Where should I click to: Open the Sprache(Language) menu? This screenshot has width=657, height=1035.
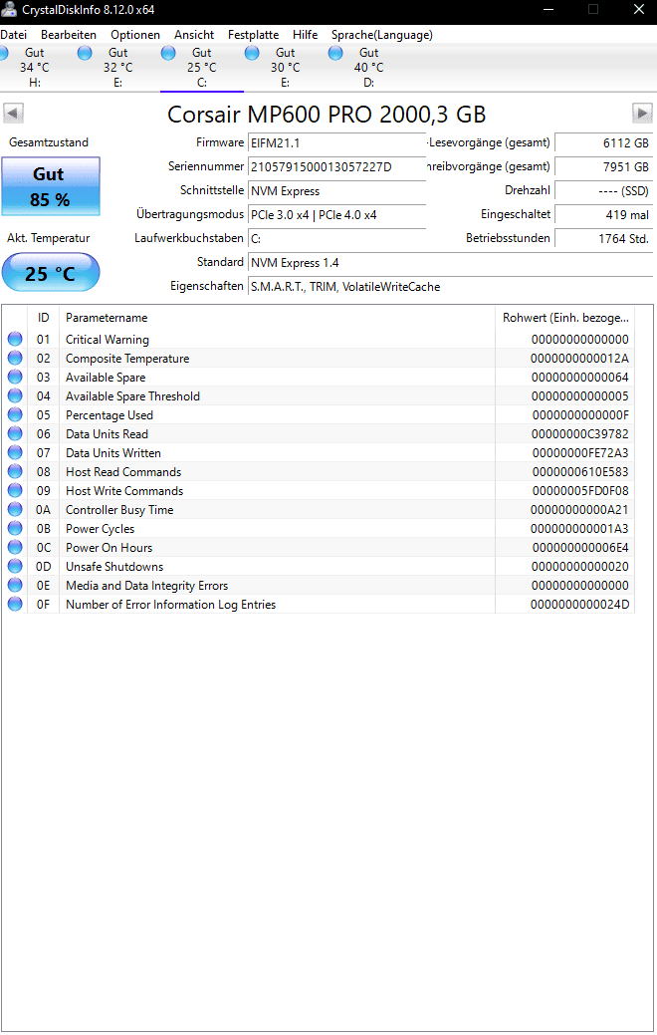(382, 35)
